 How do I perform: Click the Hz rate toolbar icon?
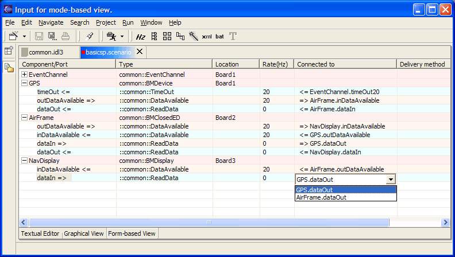tap(141, 37)
